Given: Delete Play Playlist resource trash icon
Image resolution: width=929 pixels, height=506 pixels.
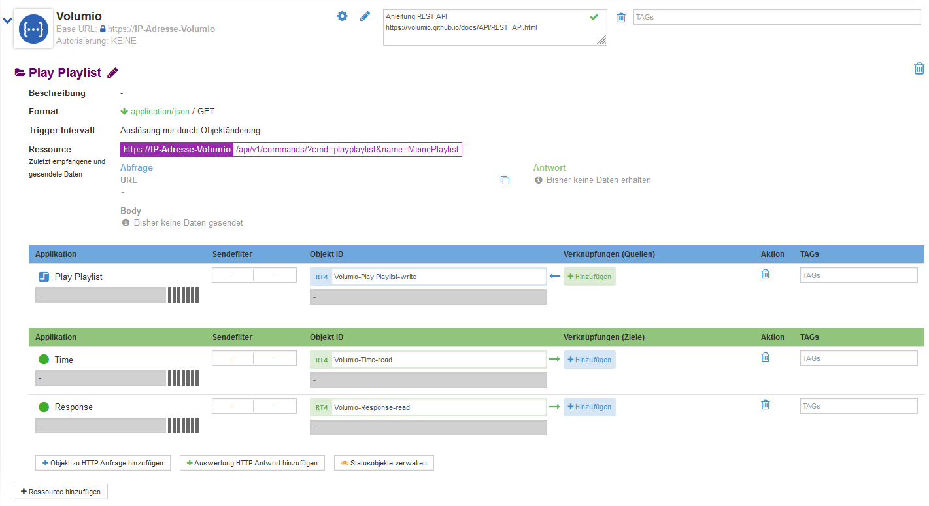Looking at the screenshot, I should pos(919,69).
